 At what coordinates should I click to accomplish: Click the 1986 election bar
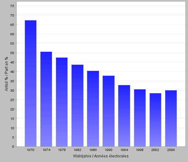click(93, 109)
